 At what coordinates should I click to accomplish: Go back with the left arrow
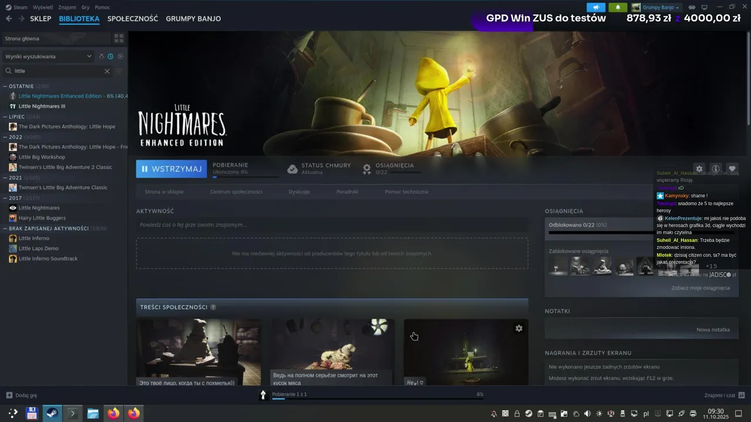coord(9,19)
